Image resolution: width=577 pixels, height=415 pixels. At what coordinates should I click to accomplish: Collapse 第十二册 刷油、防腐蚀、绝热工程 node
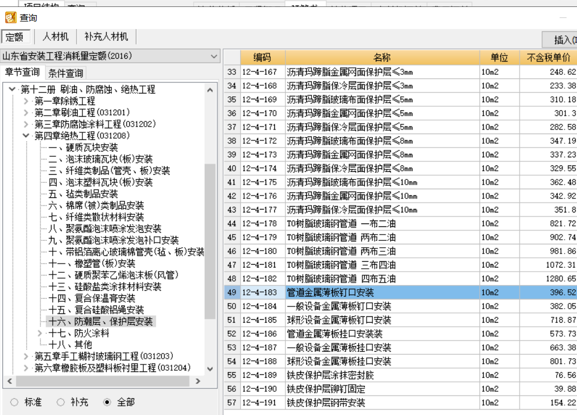pyautogui.click(x=12, y=89)
